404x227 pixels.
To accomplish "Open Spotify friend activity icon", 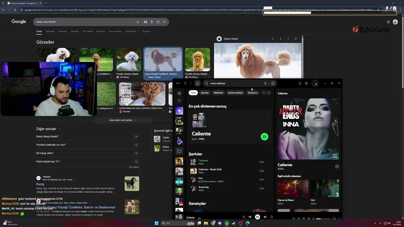I will [x=306, y=83].
